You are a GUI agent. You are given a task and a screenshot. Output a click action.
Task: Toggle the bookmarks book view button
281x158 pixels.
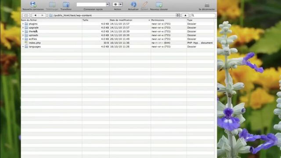(26, 15)
